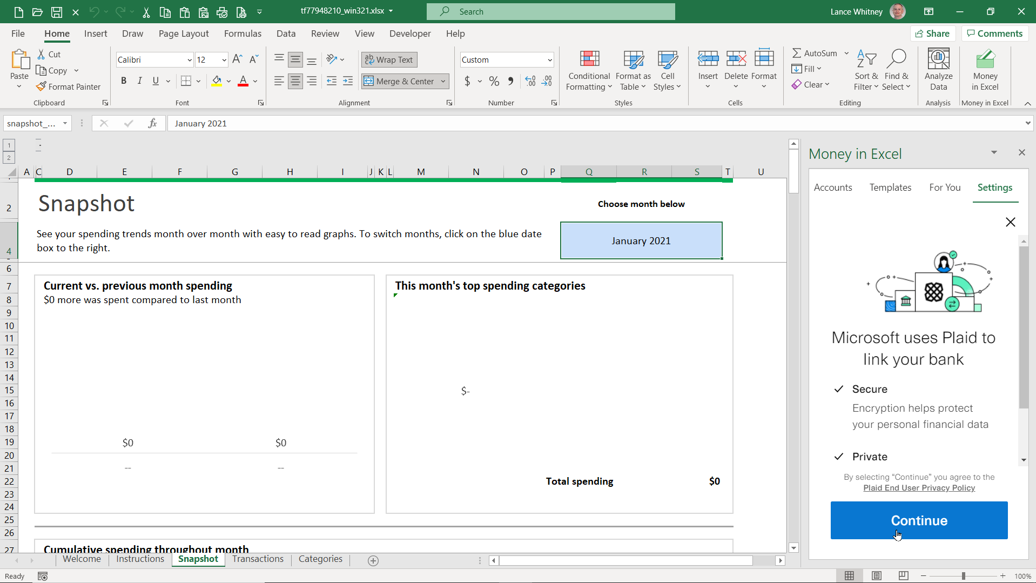Click the January 2021 month box
The width and height of the screenshot is (1036, 583).
click(641, 240)
